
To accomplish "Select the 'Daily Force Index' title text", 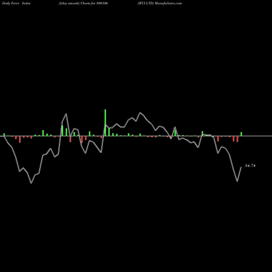I will pos(16,3).
